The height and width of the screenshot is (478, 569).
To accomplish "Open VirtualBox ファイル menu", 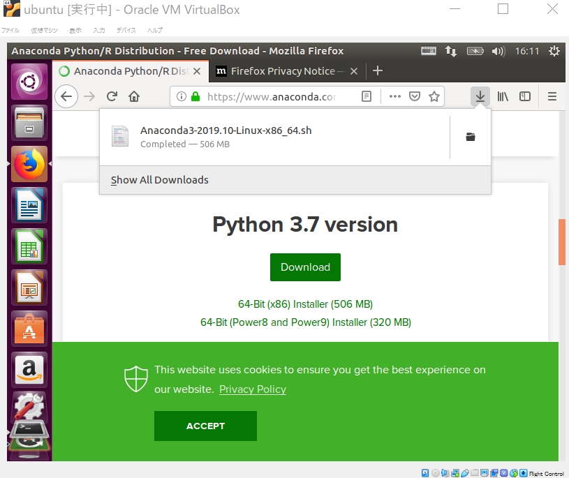I will click(10, 31).
